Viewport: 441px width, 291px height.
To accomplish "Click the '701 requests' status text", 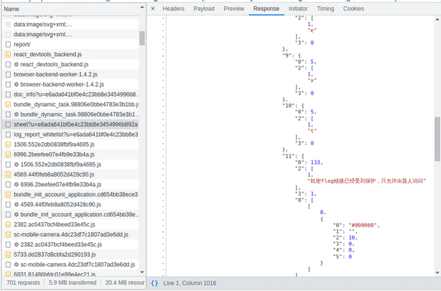I will coord(23,283).
